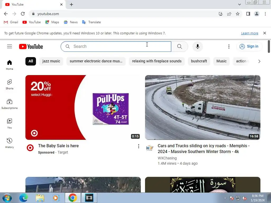Open 'Cars and Trucks sliding on icy roads' title

(x=204, y=149)
